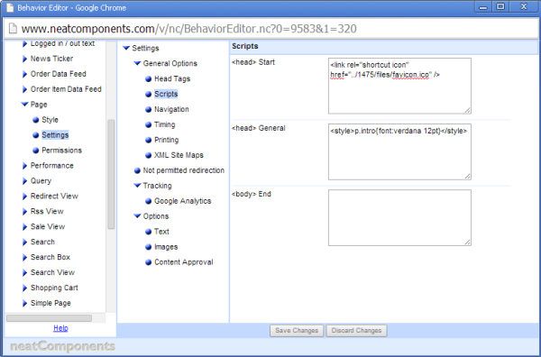The height and width of the screenshot is (357, 541).
Task: Collapse the Options section arrow
Action: click(x=137, y=216)
